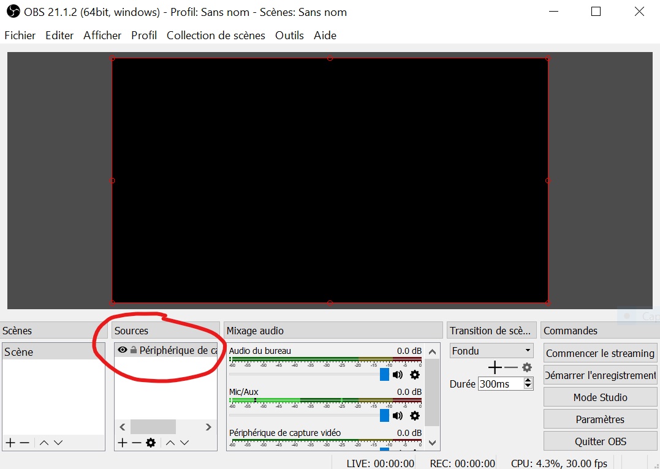The width and height of the screenshot is (660, 469).
Task: Click the audio mixer vertical scrollbar thumb
Action: (x=432, y=392)
